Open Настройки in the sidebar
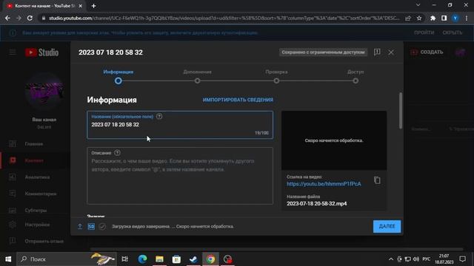The height and width of the screenshot is (266, 474). coord(34,225)
